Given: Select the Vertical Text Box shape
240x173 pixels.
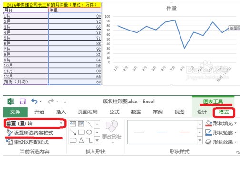Looking at the screenshot, I should click(81, 124).
